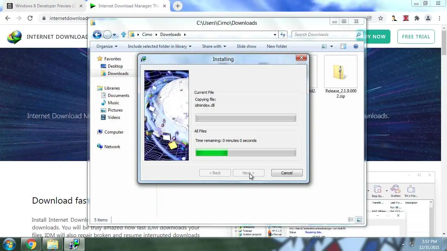Screen dimensions: 447x251
Task: Go back in Downloads explorer window
Action: 97,35
